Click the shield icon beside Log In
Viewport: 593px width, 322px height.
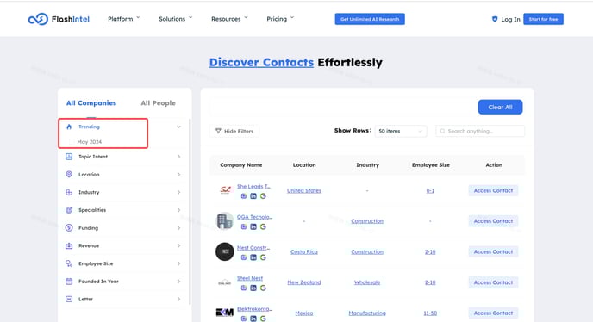point(495,19)
